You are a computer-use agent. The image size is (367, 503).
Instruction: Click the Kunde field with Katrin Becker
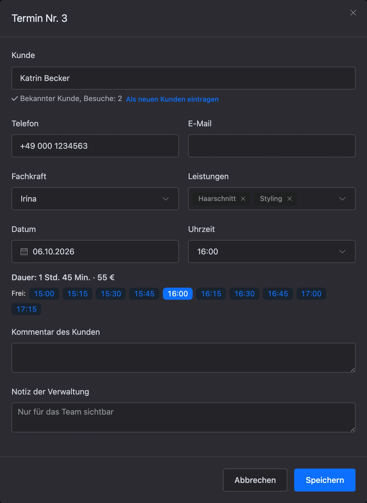[183, 78]
